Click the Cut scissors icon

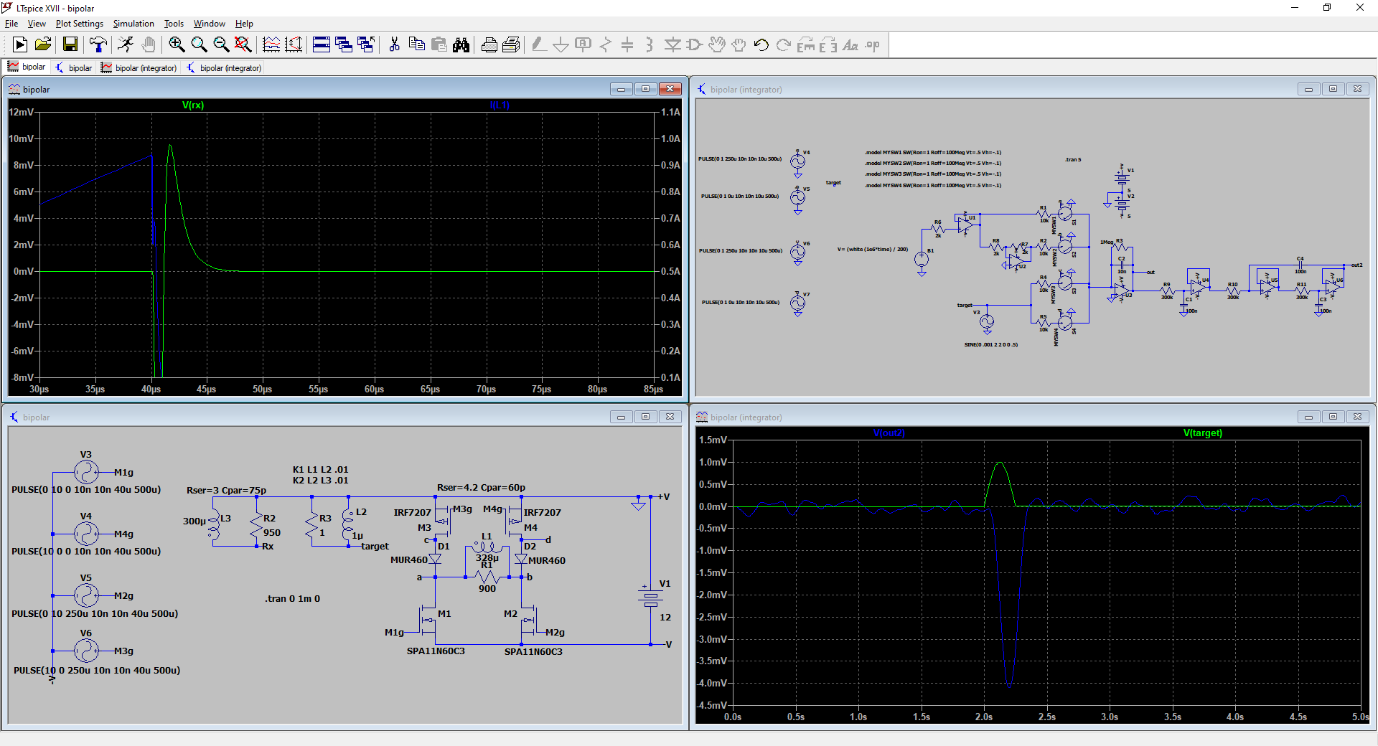[x=394, y=45]
